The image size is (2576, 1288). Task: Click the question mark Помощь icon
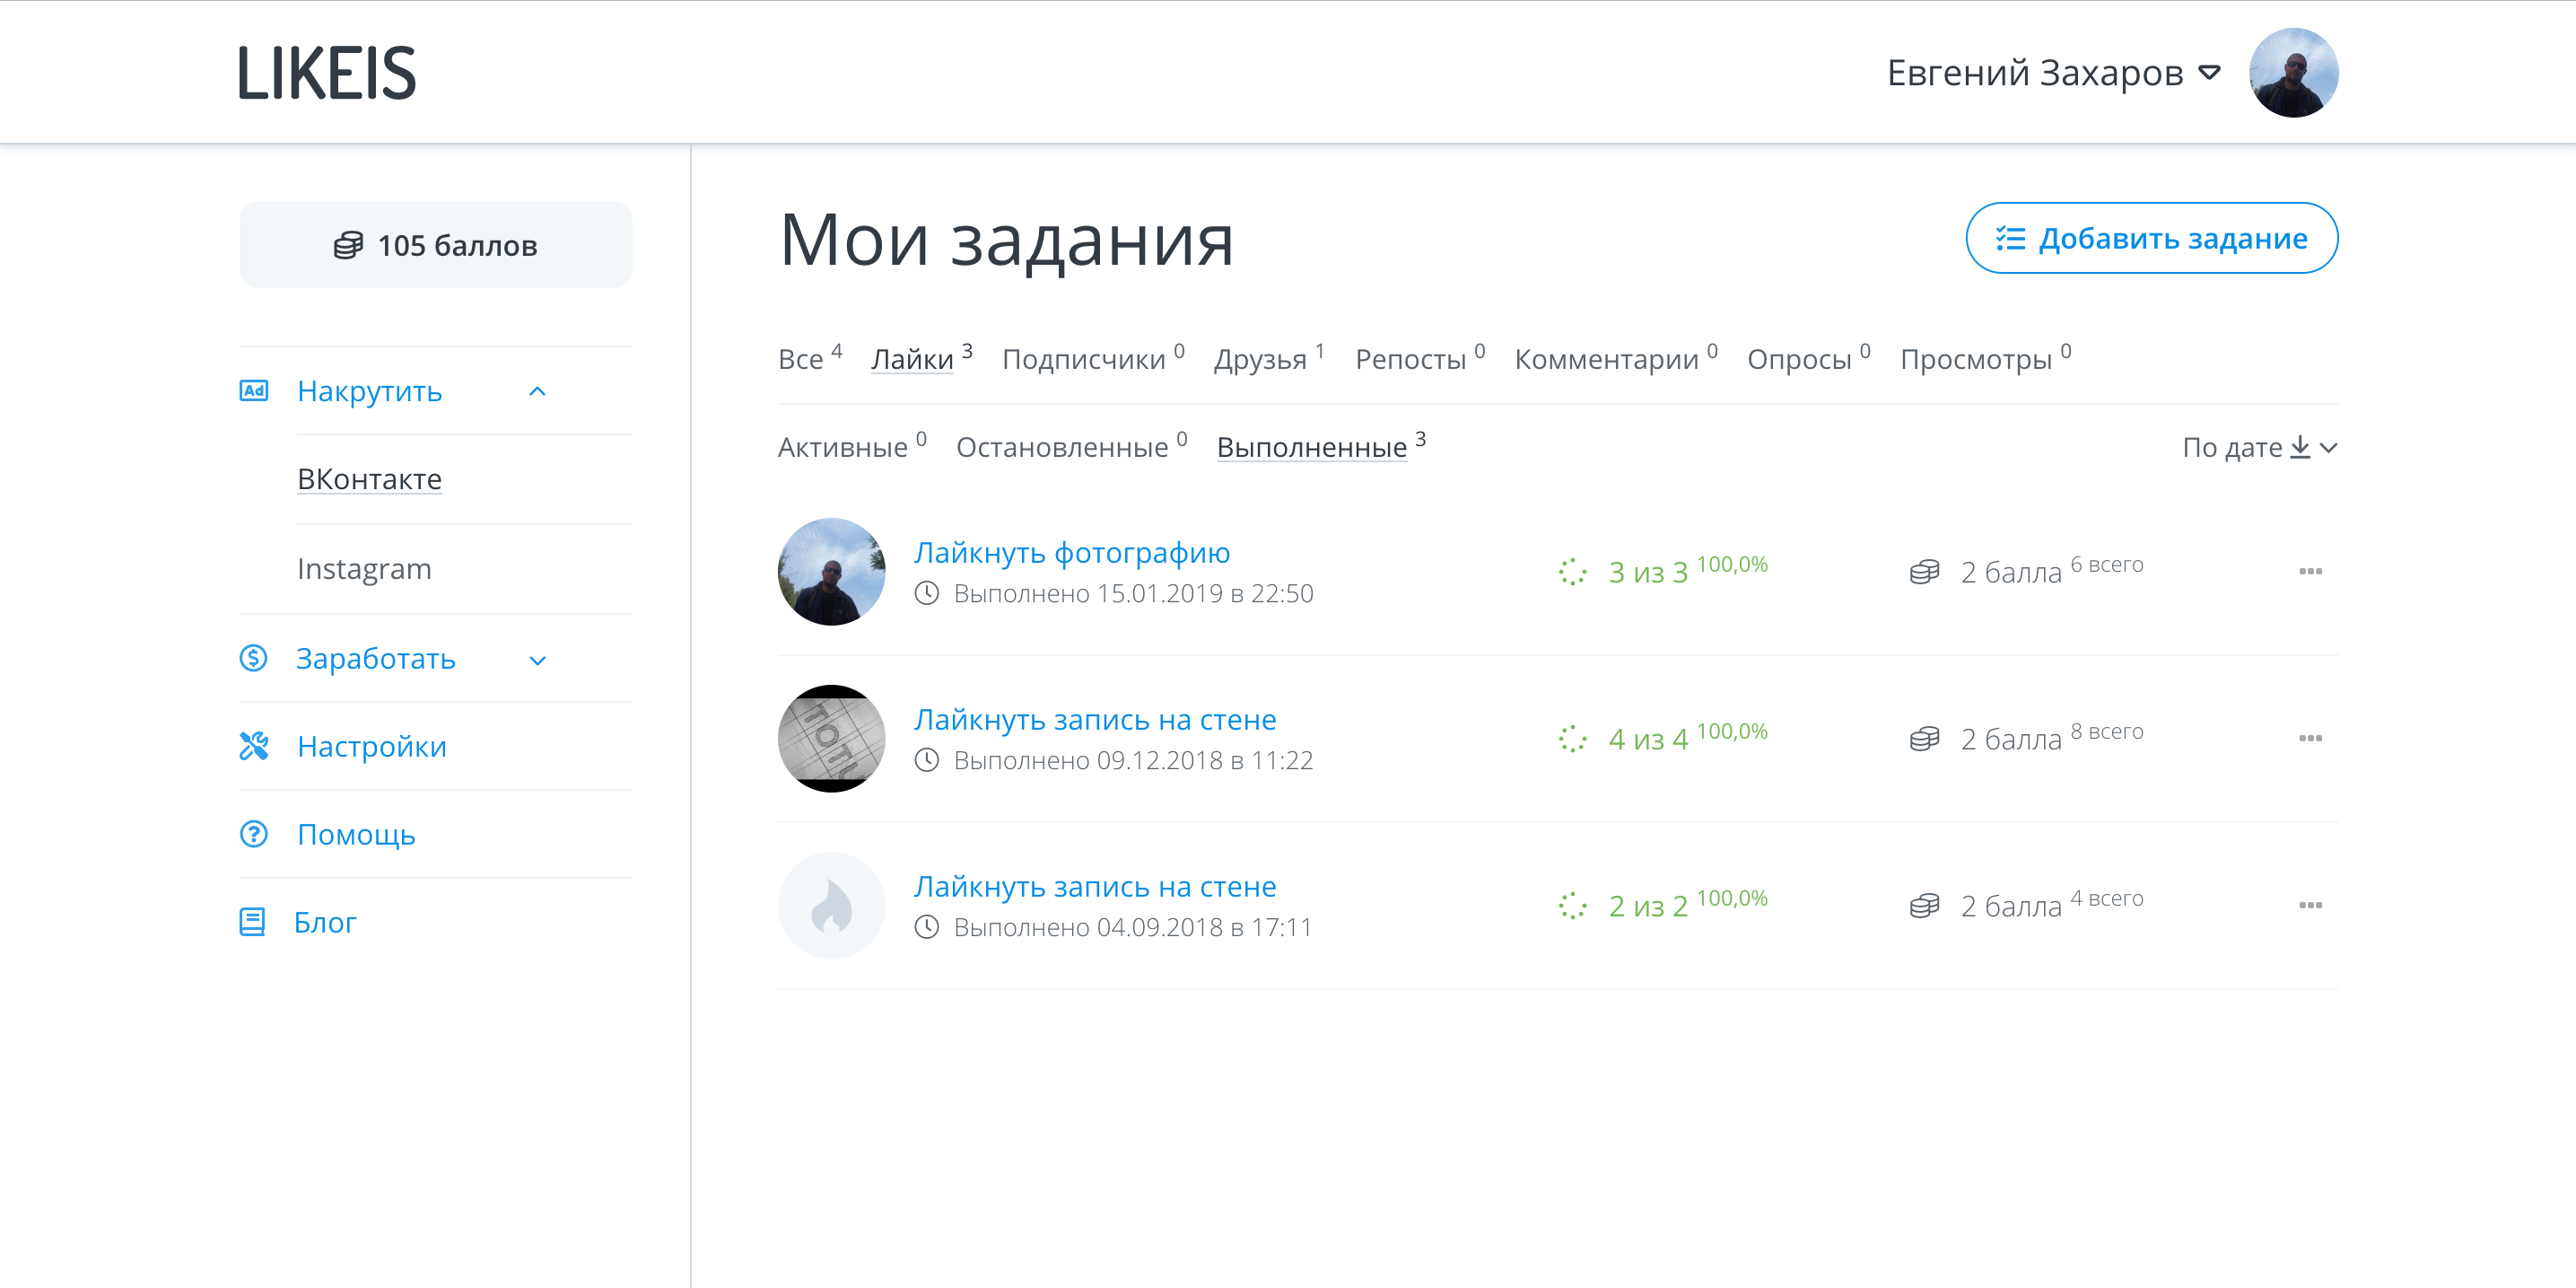coord(253,834)
